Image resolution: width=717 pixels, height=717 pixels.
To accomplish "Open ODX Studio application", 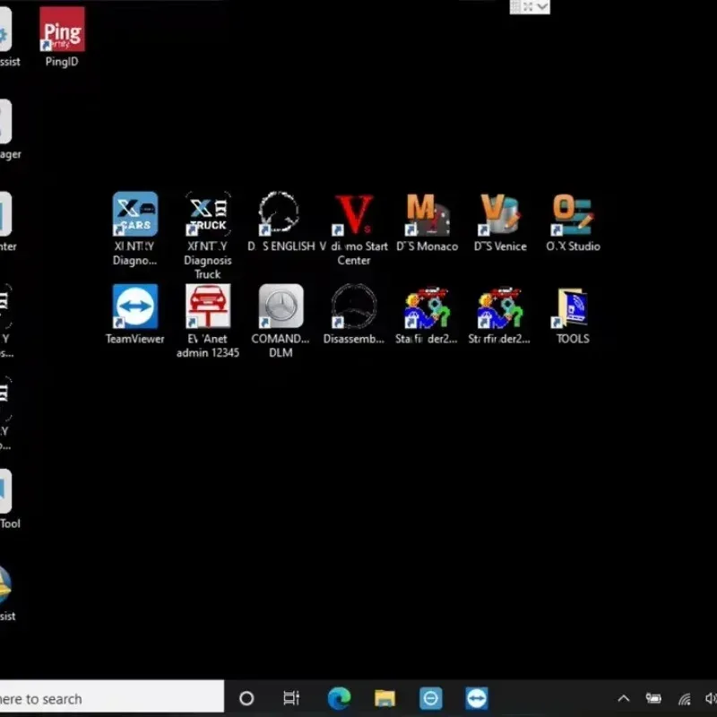I will pyautogui.click(x=572, y=212).
